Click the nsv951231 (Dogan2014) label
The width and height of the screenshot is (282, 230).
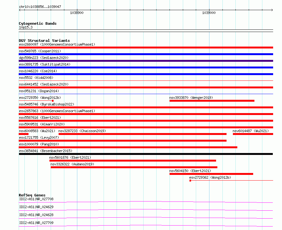[39, 91]
